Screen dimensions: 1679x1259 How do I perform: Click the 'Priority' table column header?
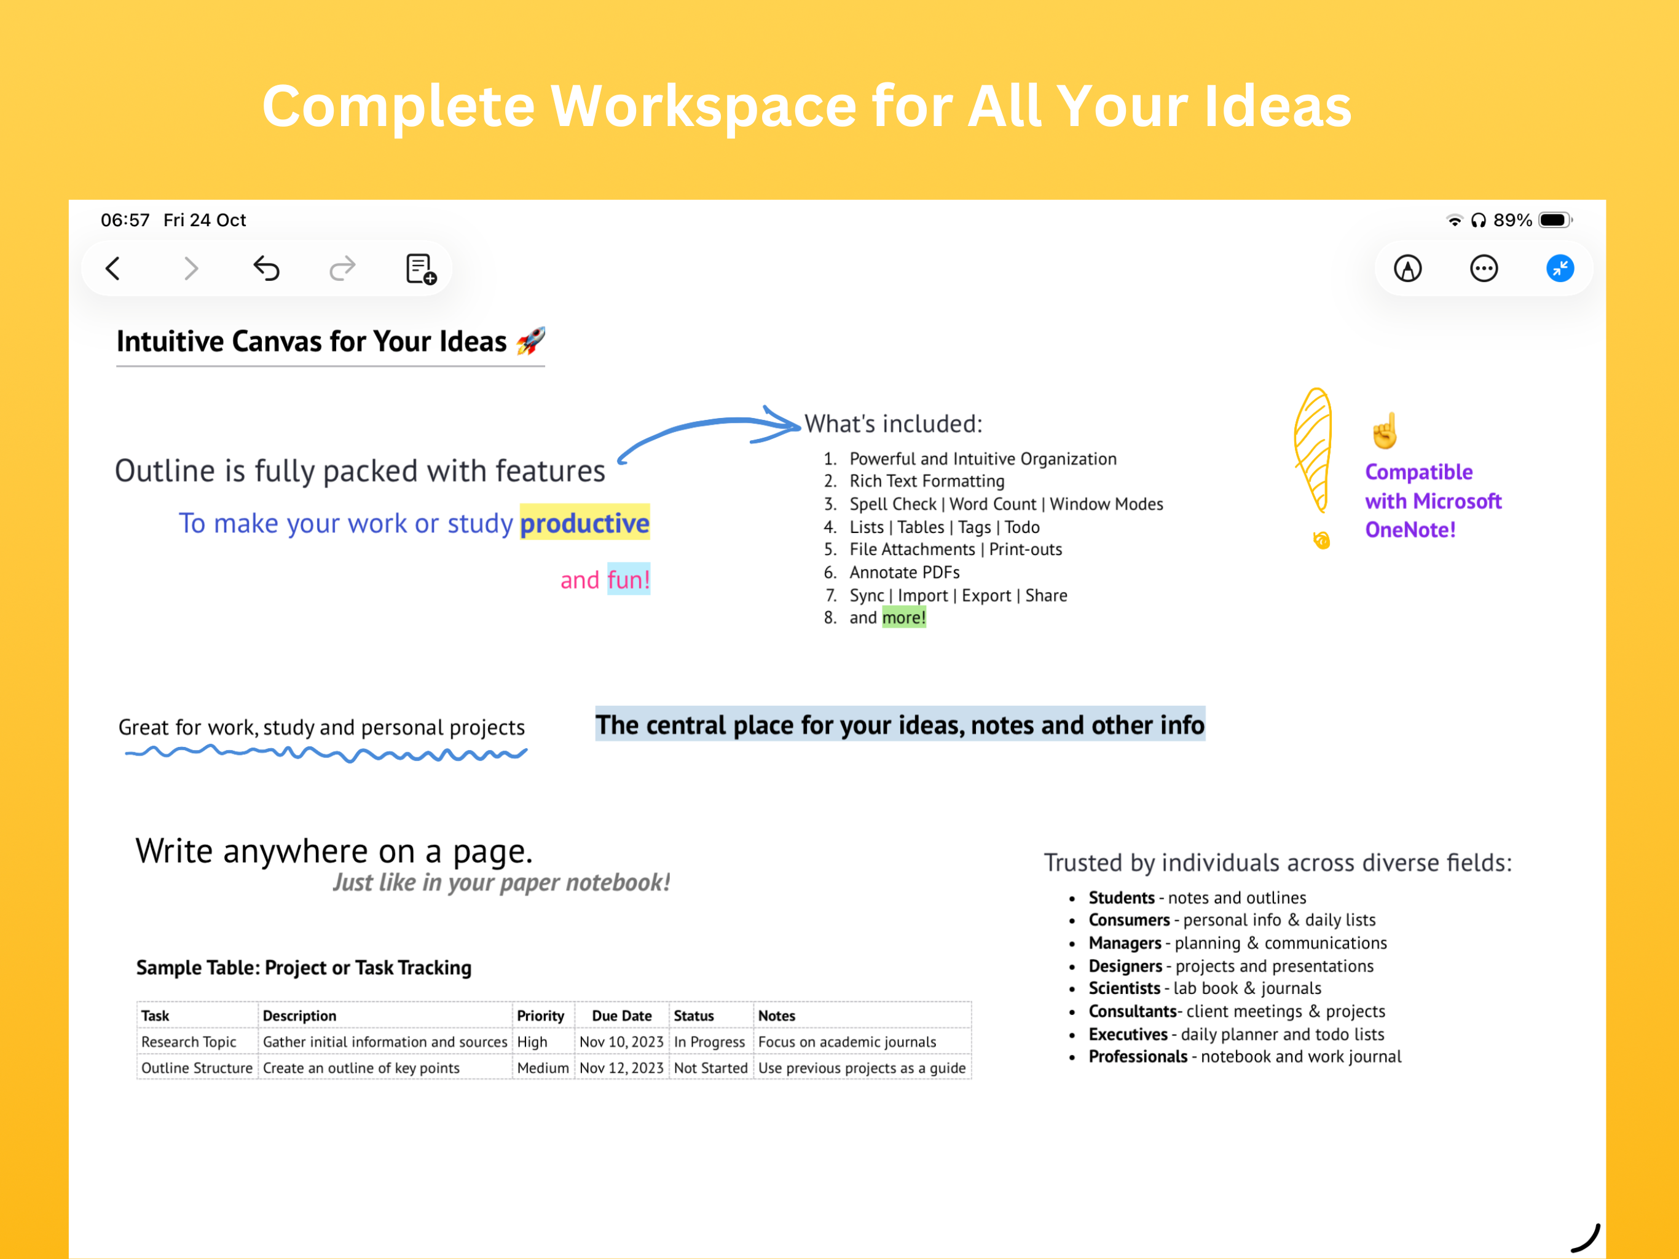[540, 1015]
